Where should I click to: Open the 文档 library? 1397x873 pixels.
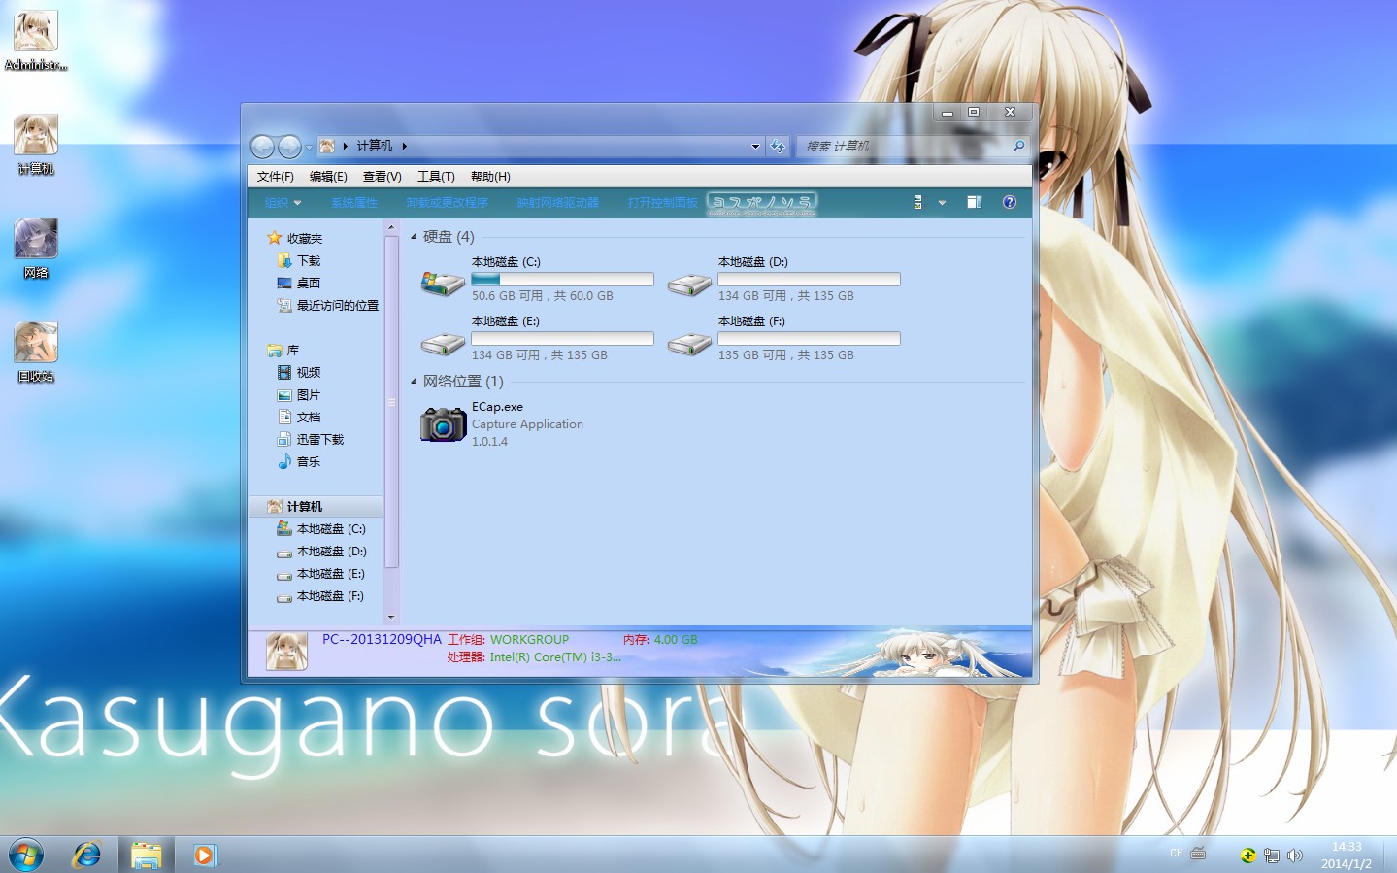[308, 418]
